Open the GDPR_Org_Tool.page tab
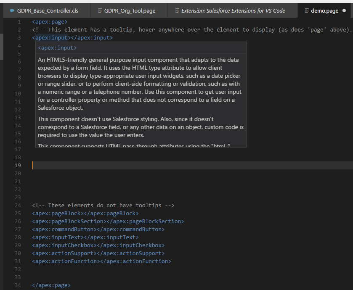This screenshot has width=353, height=290. click(129, 11)
